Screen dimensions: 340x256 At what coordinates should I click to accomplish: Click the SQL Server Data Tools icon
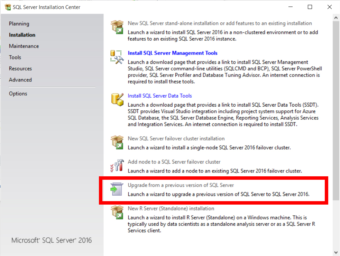click(x=117, y=99)
